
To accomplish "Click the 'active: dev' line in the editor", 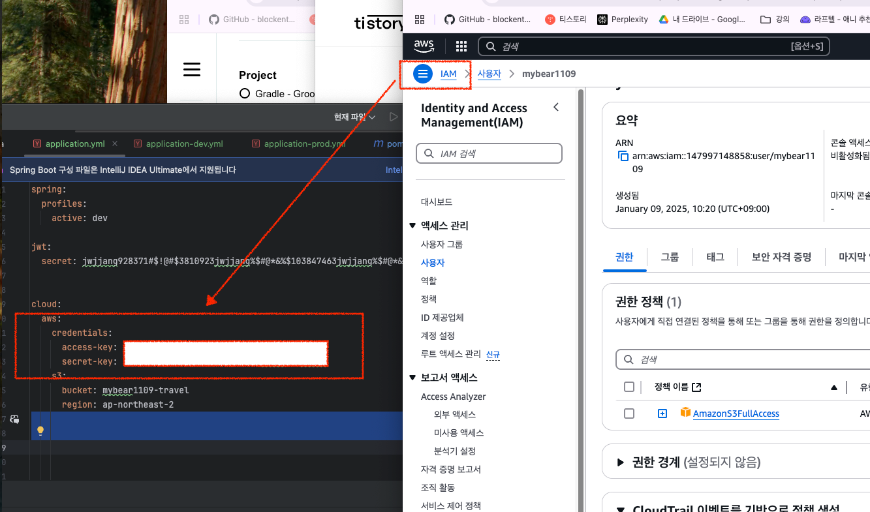I will (x=80, y=218).
